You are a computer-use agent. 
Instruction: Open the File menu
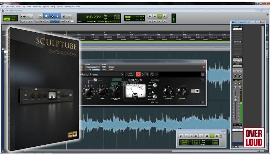click(x=2, y=7)
